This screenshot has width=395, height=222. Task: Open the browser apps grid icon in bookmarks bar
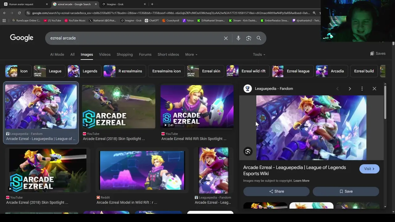[x=4, y=21]
